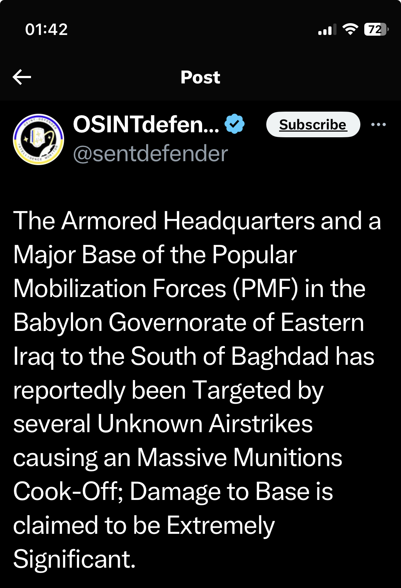Viewport: 401px width, 588px height.
Task: Click the words "Armored Headquarters" in the post
Action: pos(188,221)
